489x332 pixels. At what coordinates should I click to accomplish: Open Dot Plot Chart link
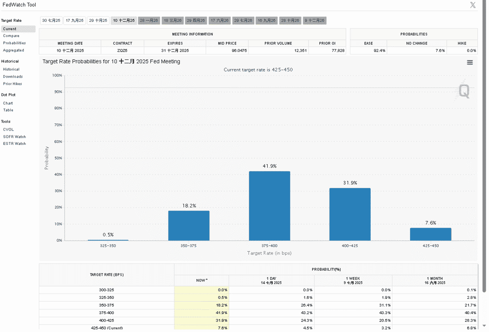coord(8,103)
